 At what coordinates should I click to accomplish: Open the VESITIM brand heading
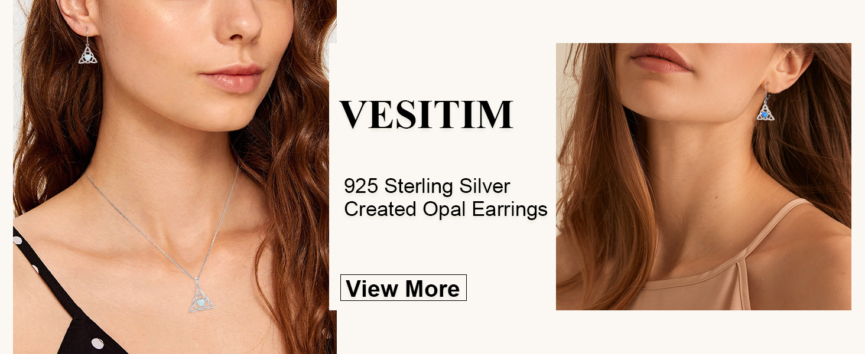click(x=426, y=114)
